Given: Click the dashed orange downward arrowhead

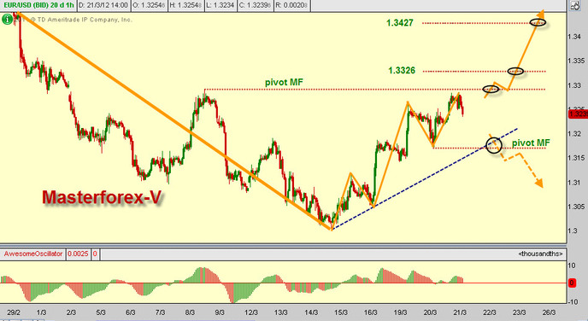Looking at the screenshot, I should [x=539, y=184].
